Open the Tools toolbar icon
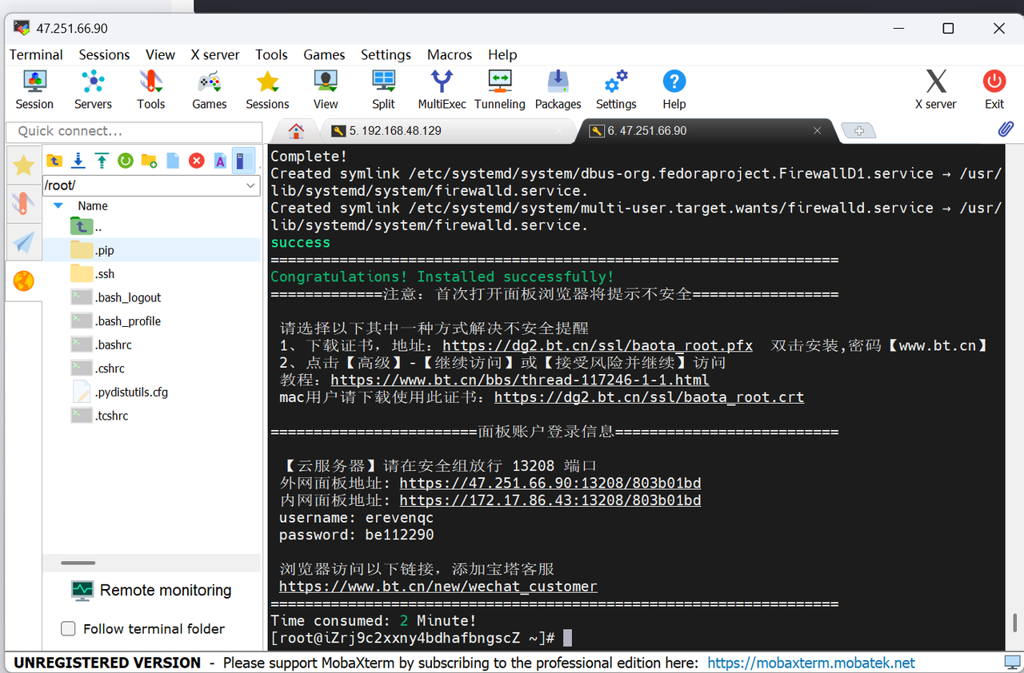The height and width of the screenshot is (673, 1024). click(150, 90)
